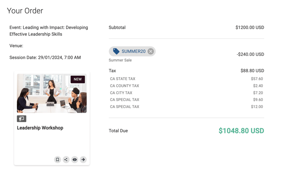Select the SUMMER20 coupon code label
Viewport: 285px width, 177px height.
tap(133, 51)
